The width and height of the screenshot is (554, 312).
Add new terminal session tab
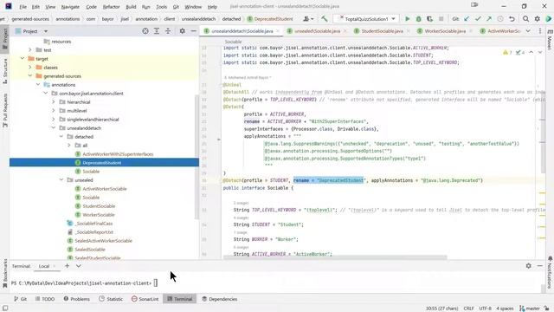pyautogui.click(x=68, y=266)
